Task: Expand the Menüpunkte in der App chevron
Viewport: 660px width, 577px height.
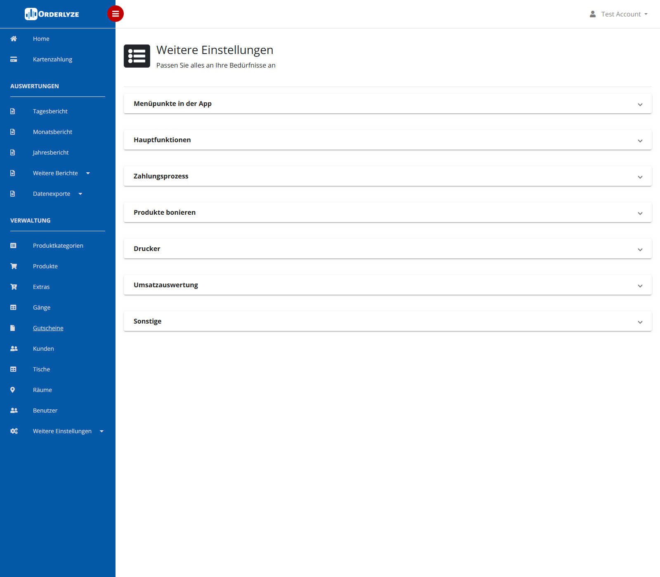Action: (640, 105)
